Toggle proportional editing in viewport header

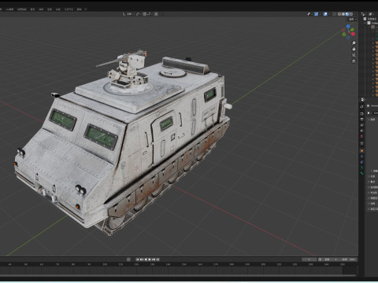(156, 14)
